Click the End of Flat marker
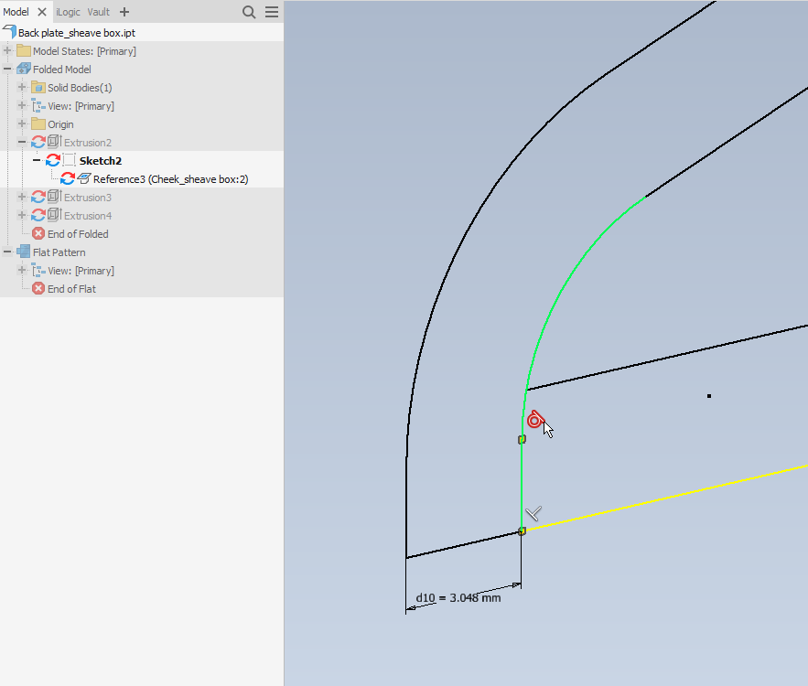 tap(38, 288)
